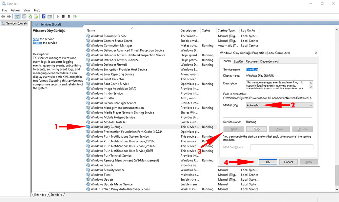Click the services list scroll-up arrow
Image resolution: width=339 pixels, height=202 pixels.
point(337,30)
